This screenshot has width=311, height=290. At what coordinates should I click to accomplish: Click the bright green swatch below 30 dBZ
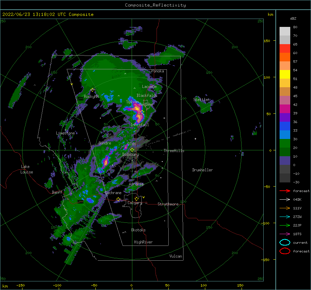tap(285, 143)
